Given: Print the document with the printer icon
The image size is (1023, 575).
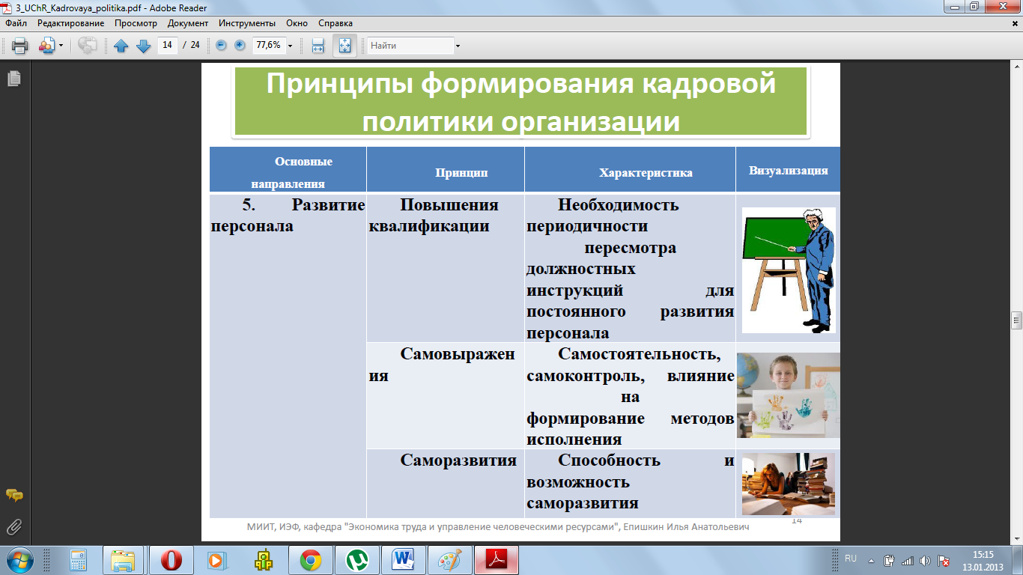Looking at the screenshot, I should [19, 46].
